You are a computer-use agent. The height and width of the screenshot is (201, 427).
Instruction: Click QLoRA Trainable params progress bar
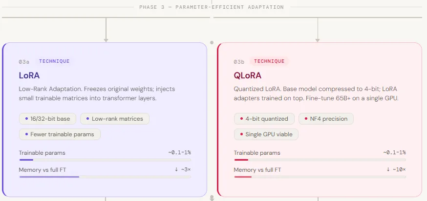(x=320, y=160)
